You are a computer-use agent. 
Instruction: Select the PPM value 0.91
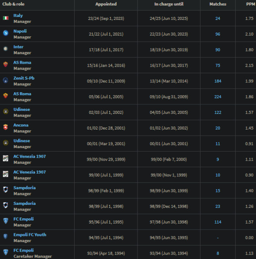249,144
